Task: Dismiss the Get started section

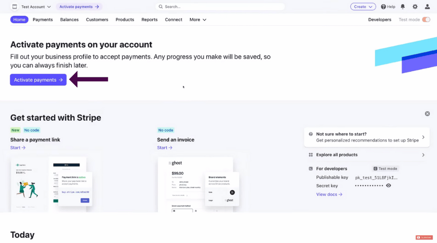Action: pos(427,114)
